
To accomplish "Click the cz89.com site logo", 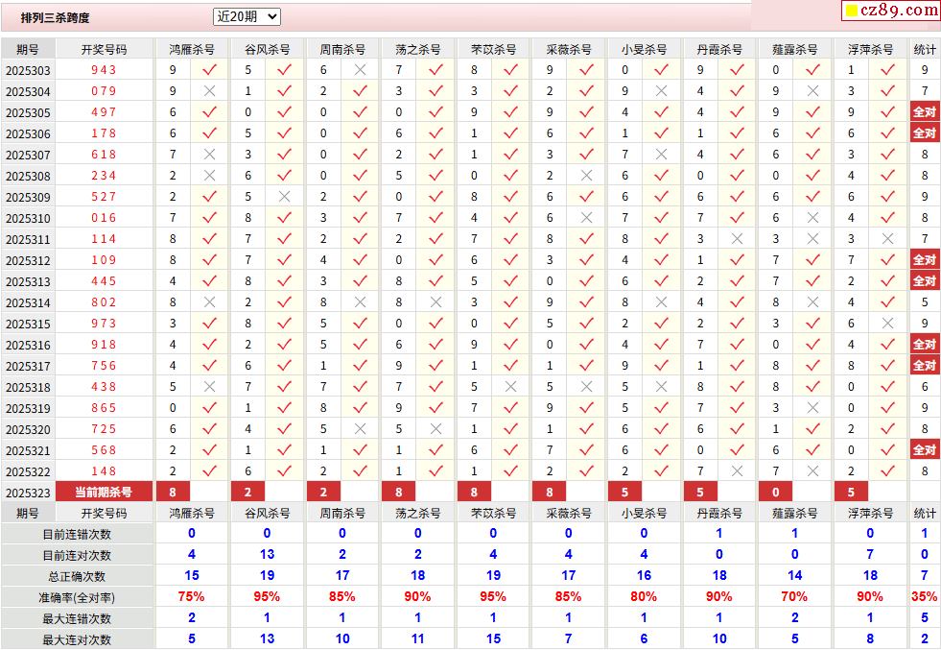I will [890, 11].
